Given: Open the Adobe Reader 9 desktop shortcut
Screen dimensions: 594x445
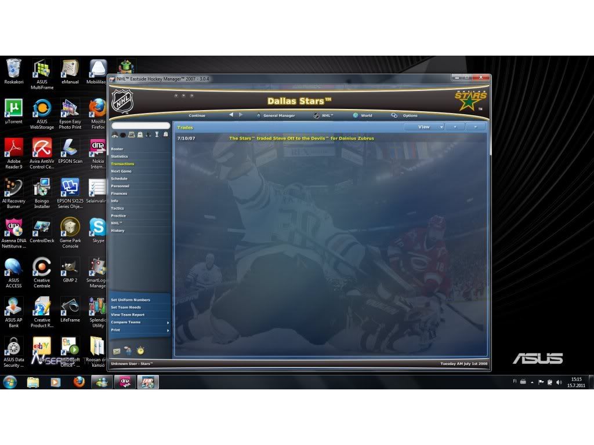Looking at the screenshot, I should pyautogui.click(x=14, y=153).
